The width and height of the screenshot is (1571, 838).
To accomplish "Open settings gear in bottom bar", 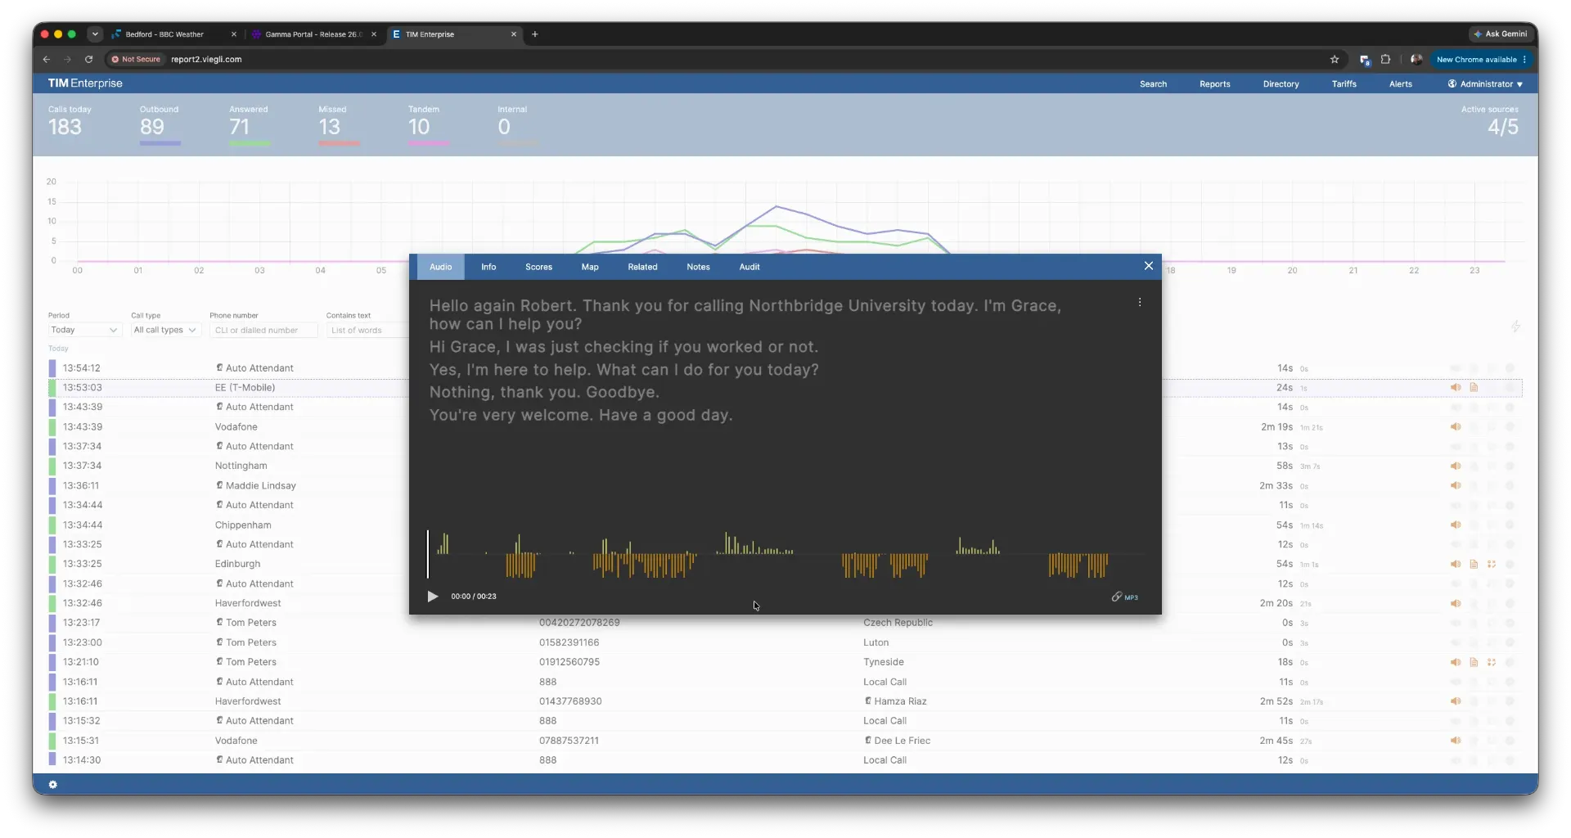I will pyautogui.click(x=53, y=785).
